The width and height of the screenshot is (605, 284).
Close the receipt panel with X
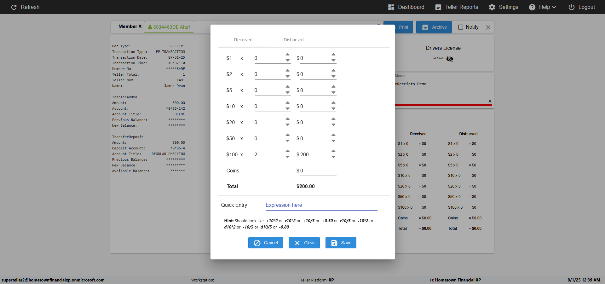click(488, 27)
